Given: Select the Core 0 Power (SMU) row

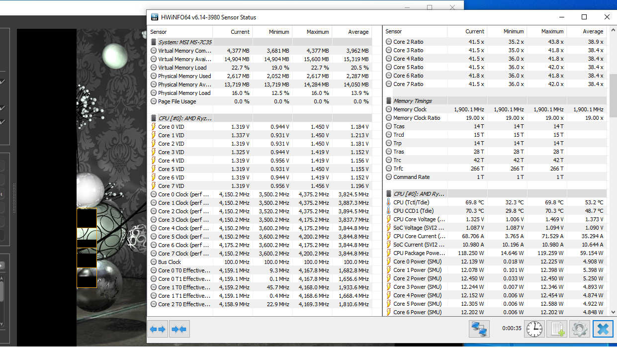Looking at the screenshot, I should coord(495,261).
